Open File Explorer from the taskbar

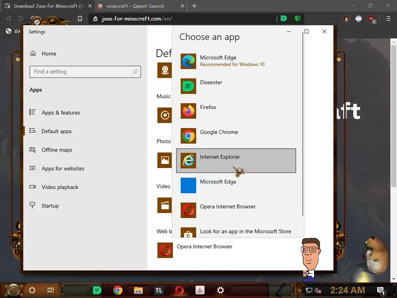(138, 290)
